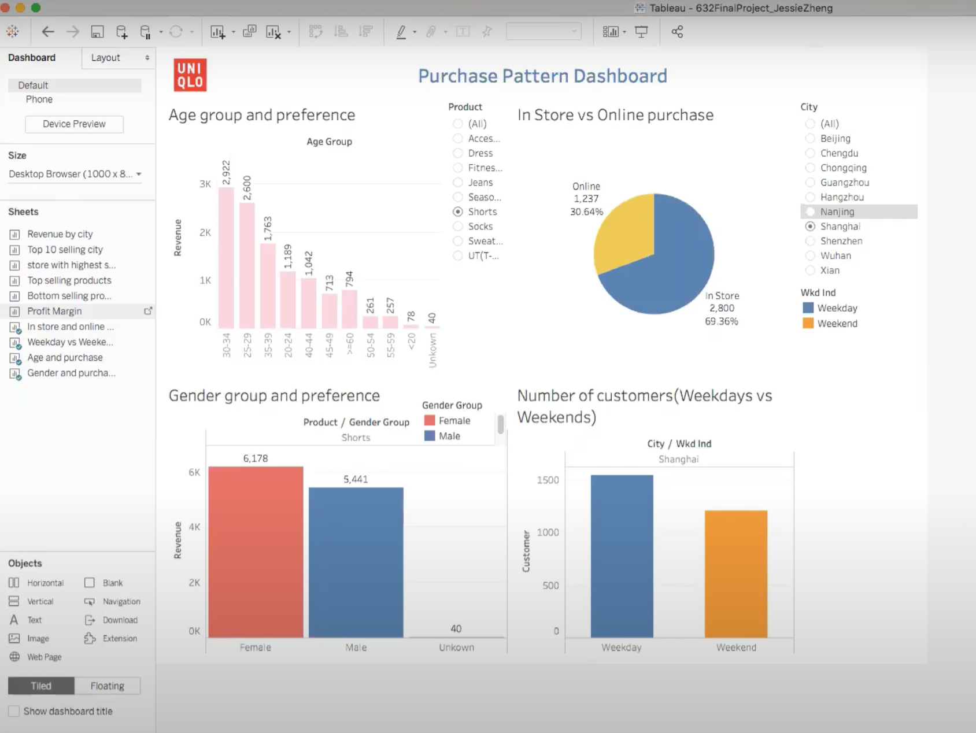
Task: Click the Extension object
Action: click(x=110, y=638)
